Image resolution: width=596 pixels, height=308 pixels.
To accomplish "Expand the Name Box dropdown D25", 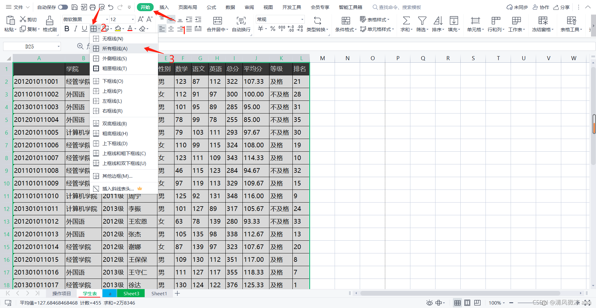I will pos(58,47).
